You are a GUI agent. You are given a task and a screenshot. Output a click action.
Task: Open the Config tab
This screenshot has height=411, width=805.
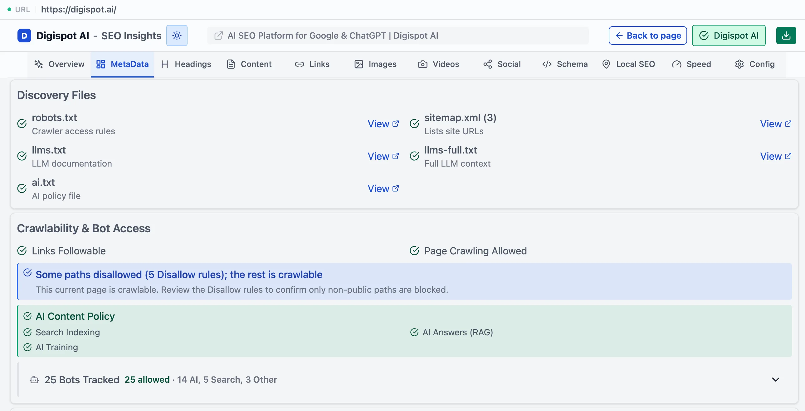pyautogui.click(x=755, y=64)
